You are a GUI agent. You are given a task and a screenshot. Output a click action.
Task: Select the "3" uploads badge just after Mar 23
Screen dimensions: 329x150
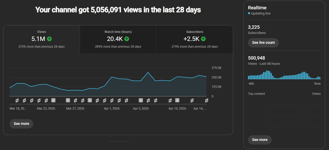53,100
